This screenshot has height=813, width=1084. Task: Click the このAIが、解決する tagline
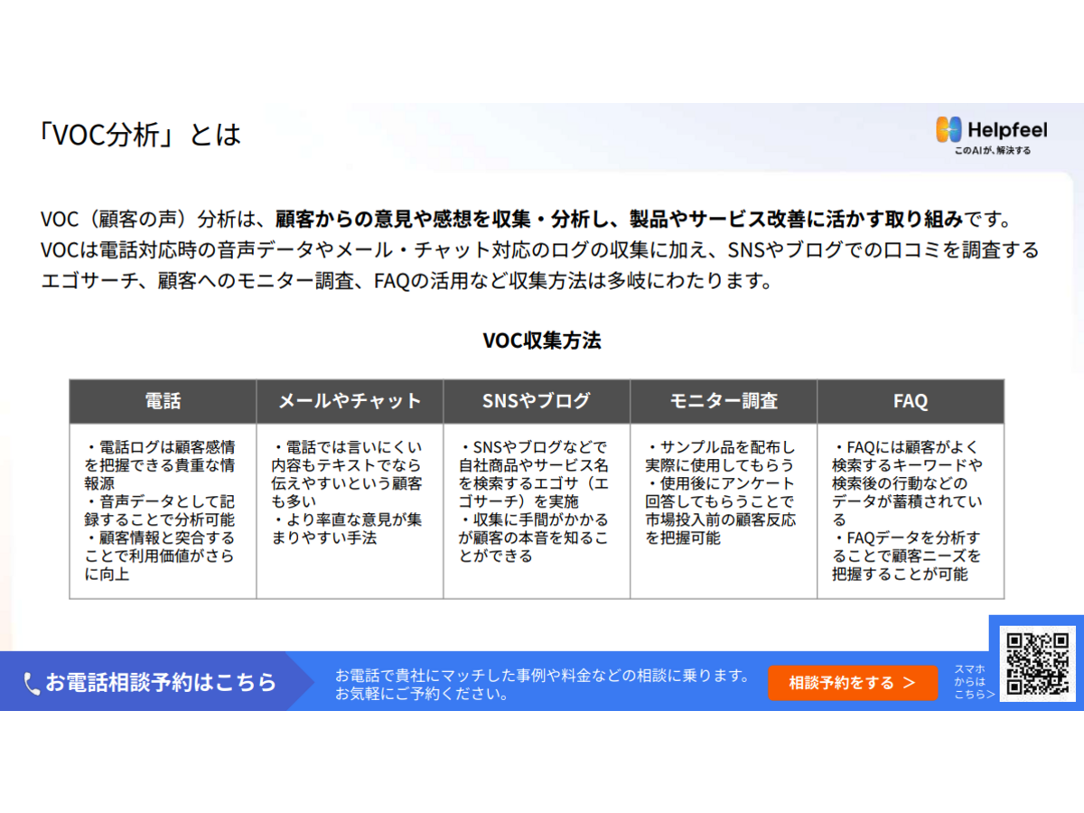(992, 150)
